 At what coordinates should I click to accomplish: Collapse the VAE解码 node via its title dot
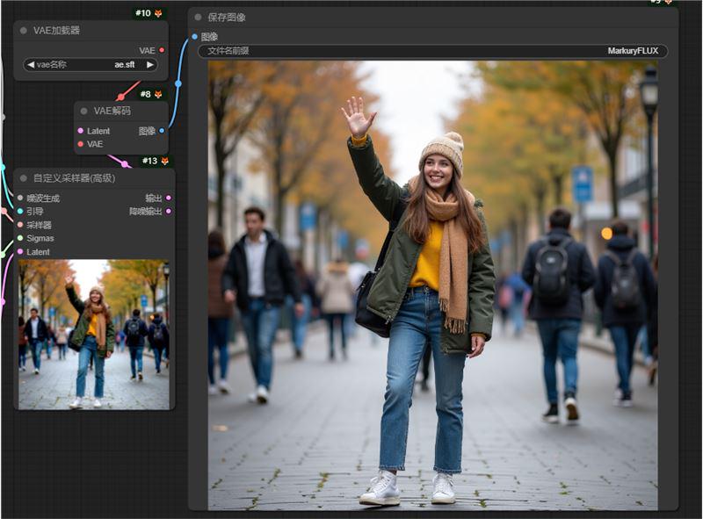point(84,111)
